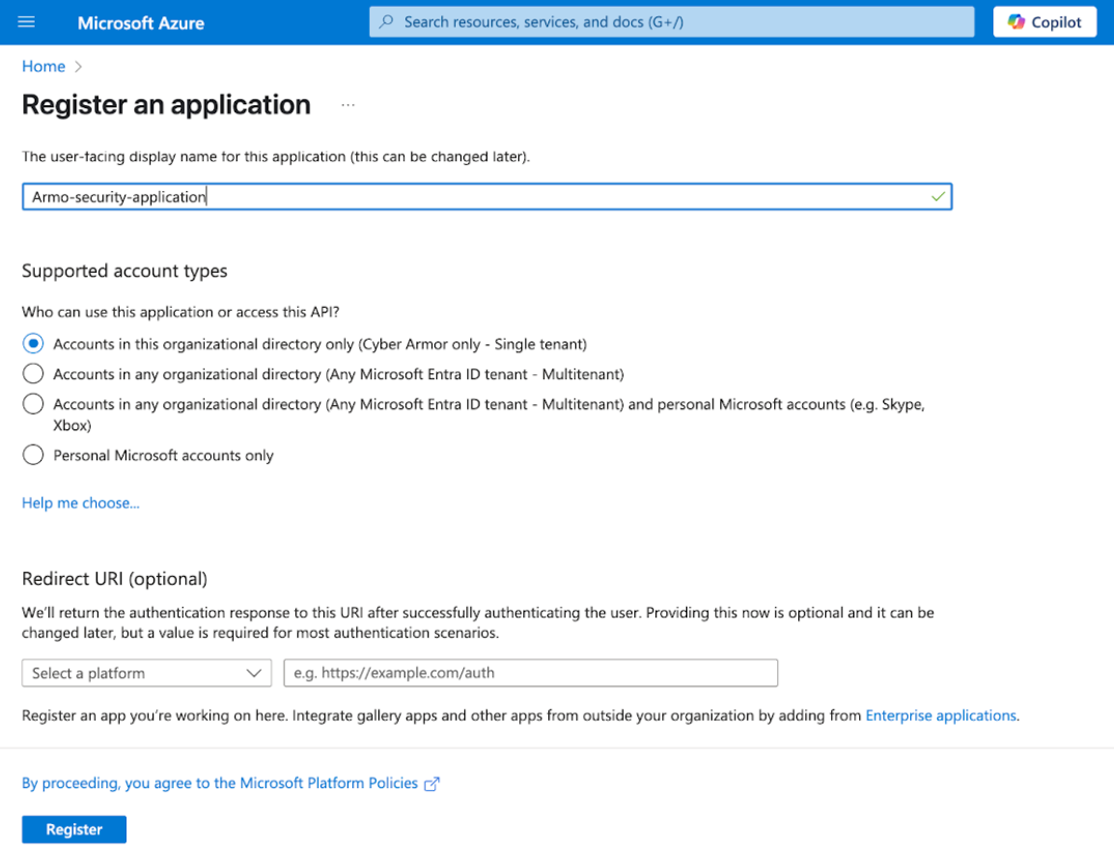1114x850 pixels.
Task: Click the 'Who can use this application' question text
Action: click(x=181, y=312)
